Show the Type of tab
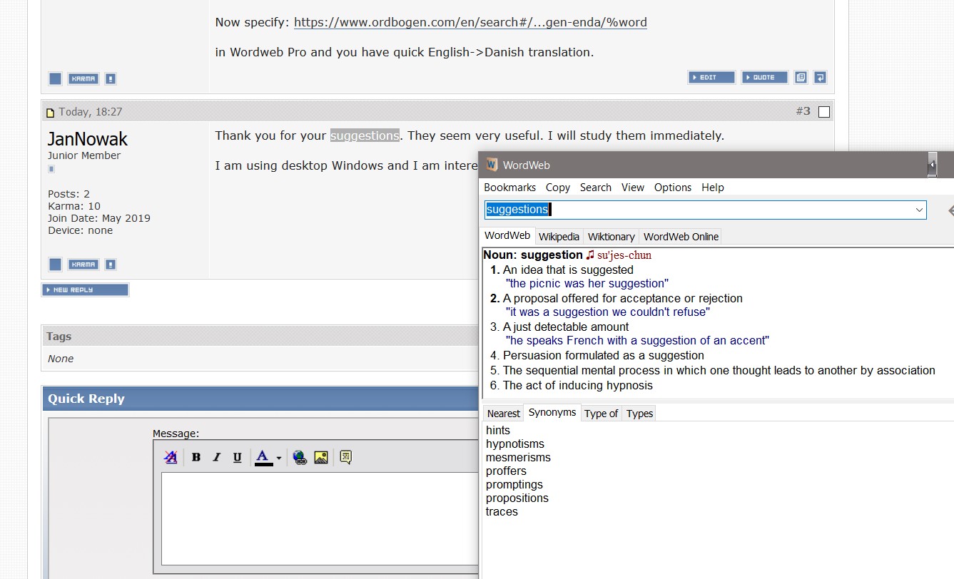 point(601,414)
